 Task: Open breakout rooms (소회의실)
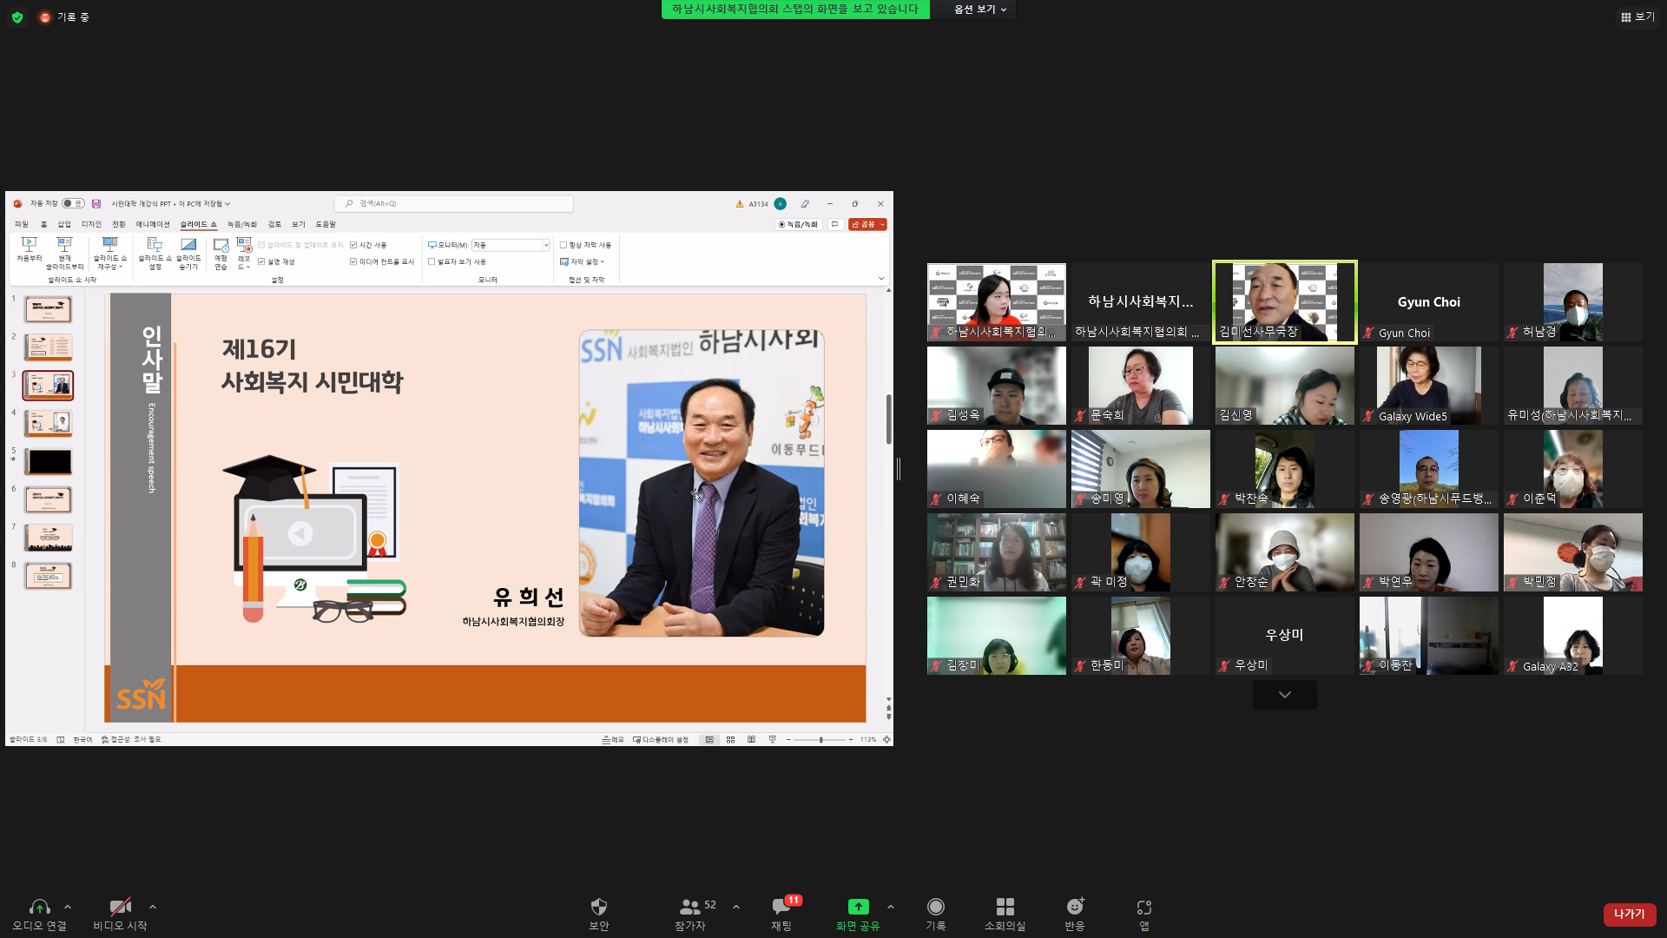pyautogui.click(x=1005, y=907)
